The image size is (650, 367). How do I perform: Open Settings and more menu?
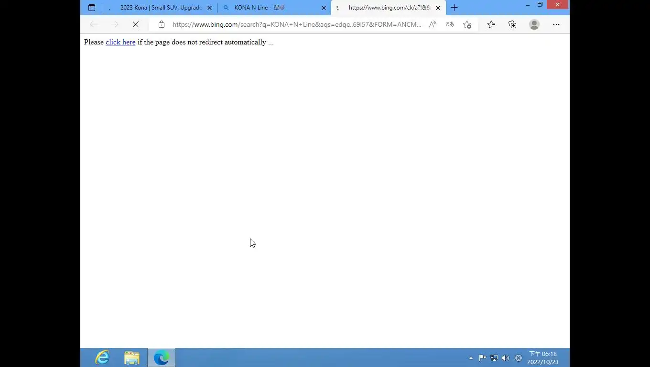(556, 24)
